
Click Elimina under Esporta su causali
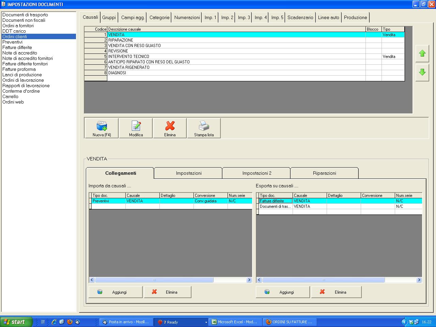(x=336, y=292)
